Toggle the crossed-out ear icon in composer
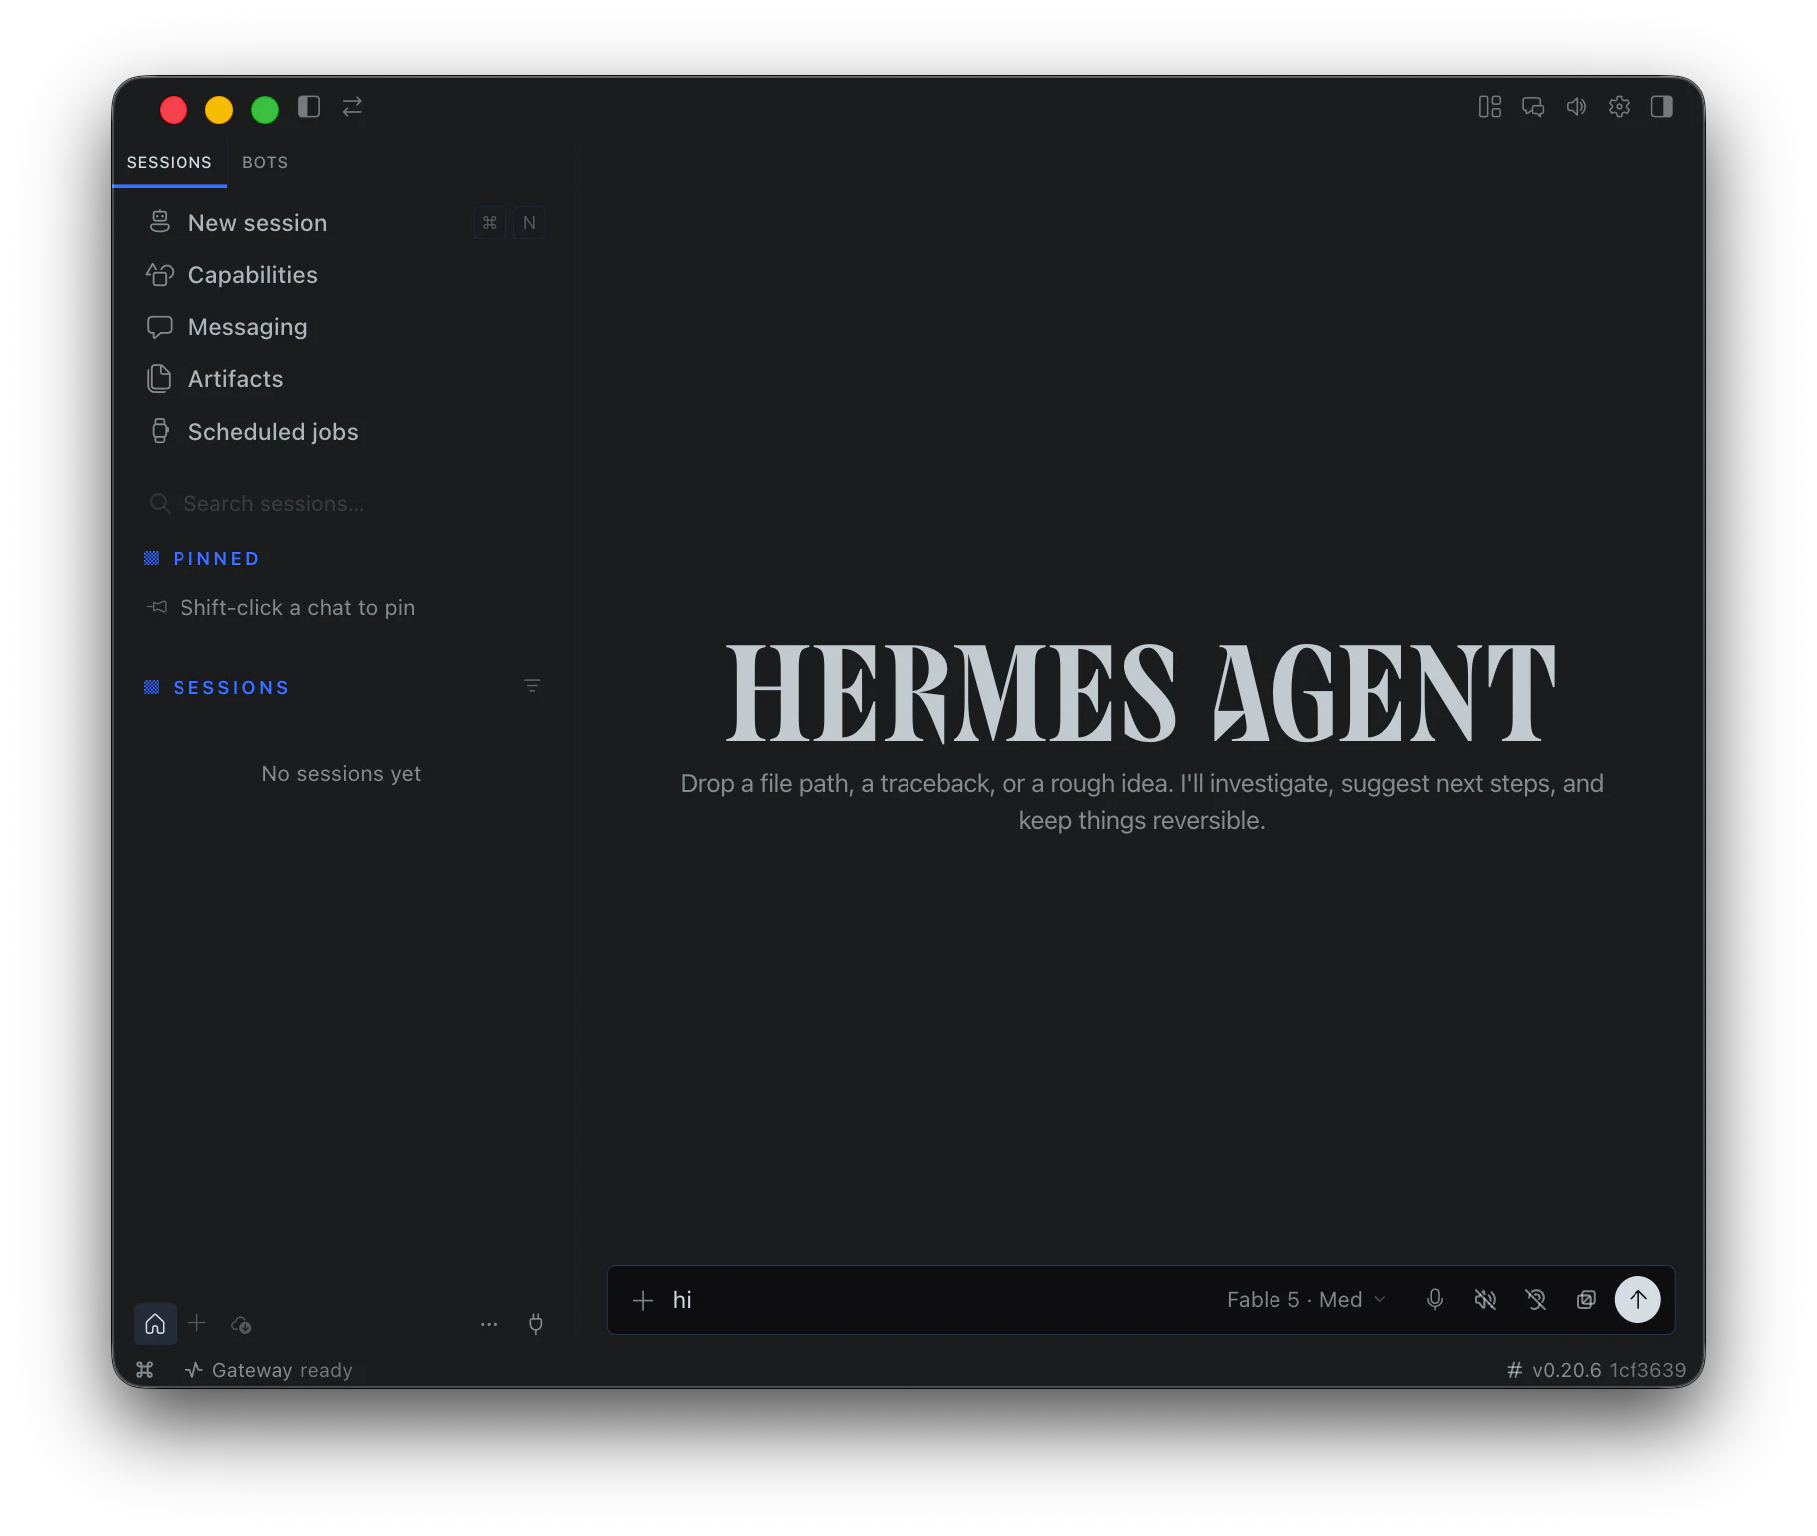 1536,1300
